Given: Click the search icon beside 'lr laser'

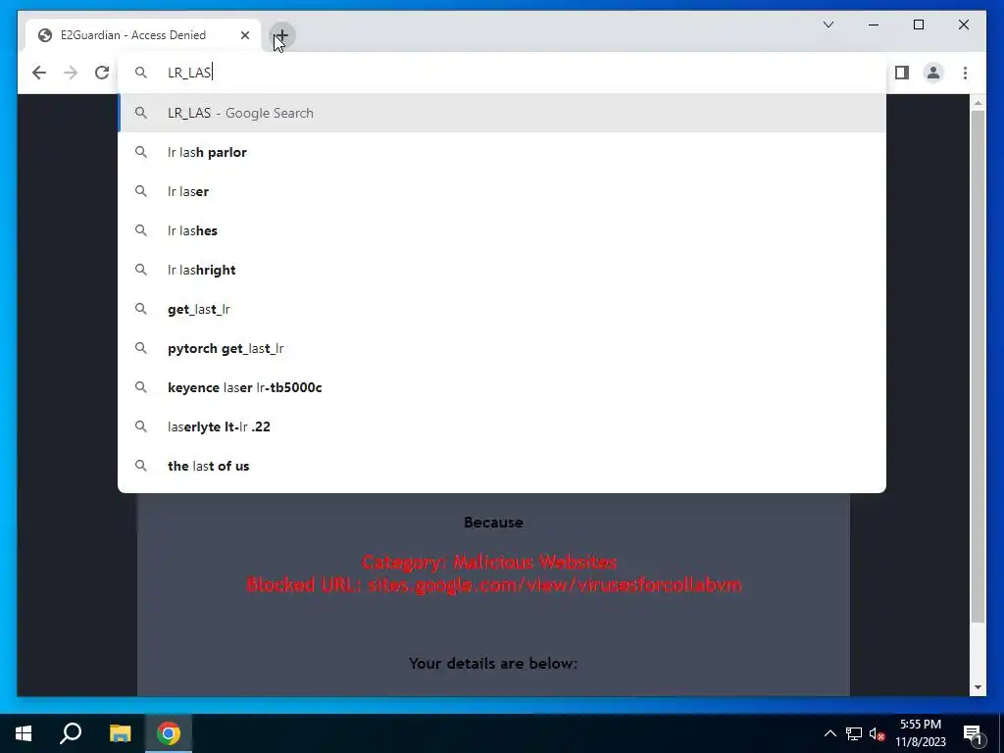Looking at the screenshot, I should point(141,191).
